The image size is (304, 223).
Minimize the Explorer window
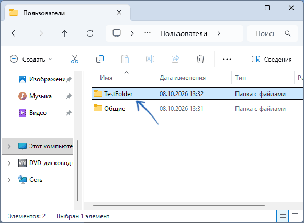[243, 8]
